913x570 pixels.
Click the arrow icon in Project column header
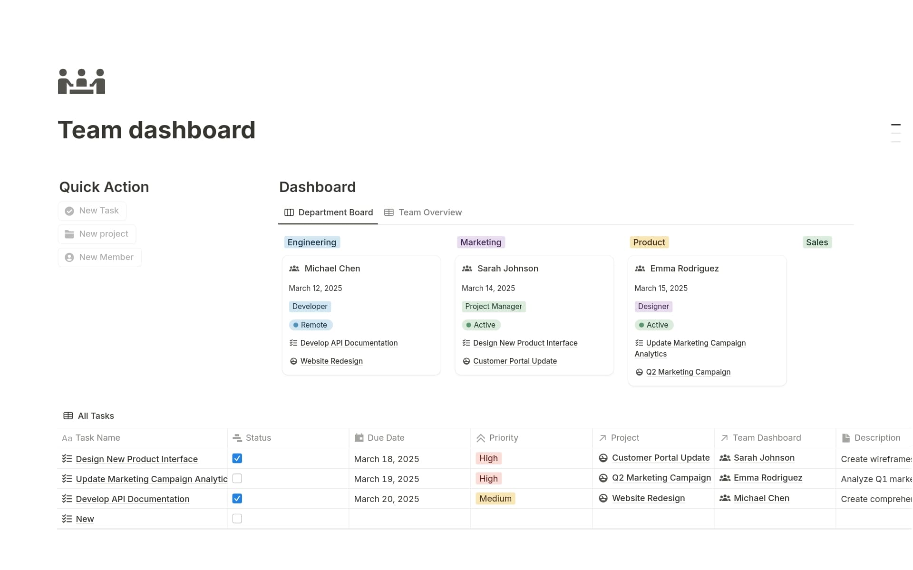coord(602,437)
